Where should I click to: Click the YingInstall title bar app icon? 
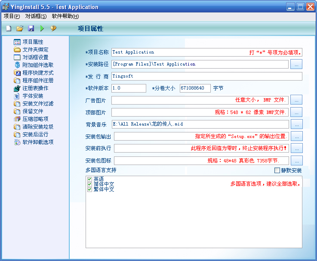tap(6, 7)
